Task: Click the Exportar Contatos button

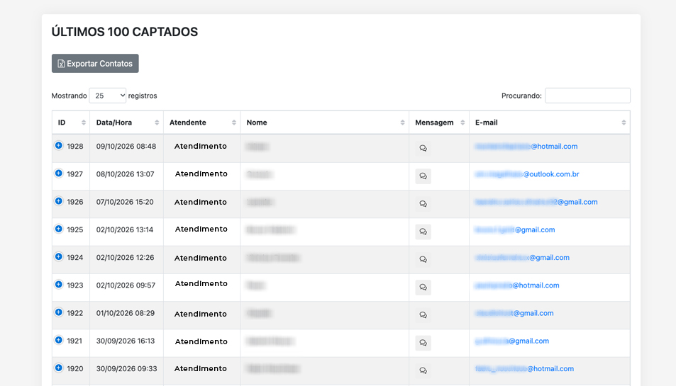Action: coord(95,63)
